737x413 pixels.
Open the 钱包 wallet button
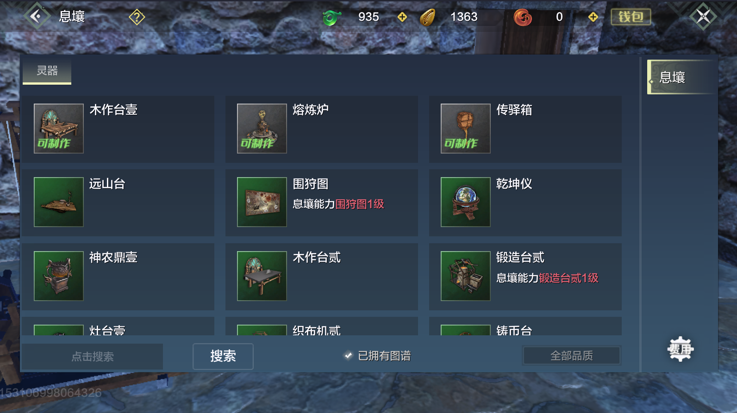(x=631, y=17)
